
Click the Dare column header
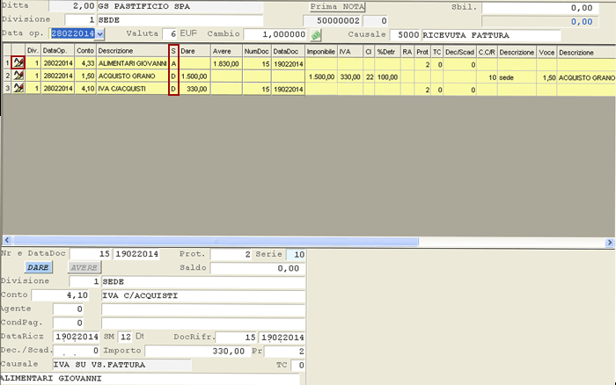point(194,51)
